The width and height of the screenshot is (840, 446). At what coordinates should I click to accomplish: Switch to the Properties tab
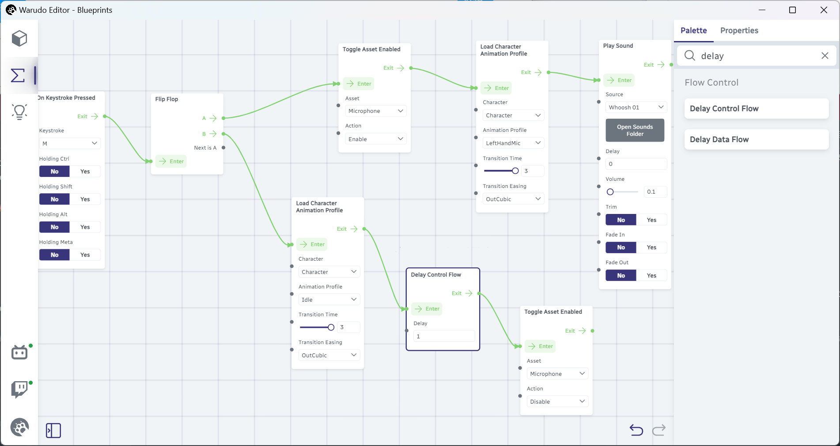click(739, 30)
